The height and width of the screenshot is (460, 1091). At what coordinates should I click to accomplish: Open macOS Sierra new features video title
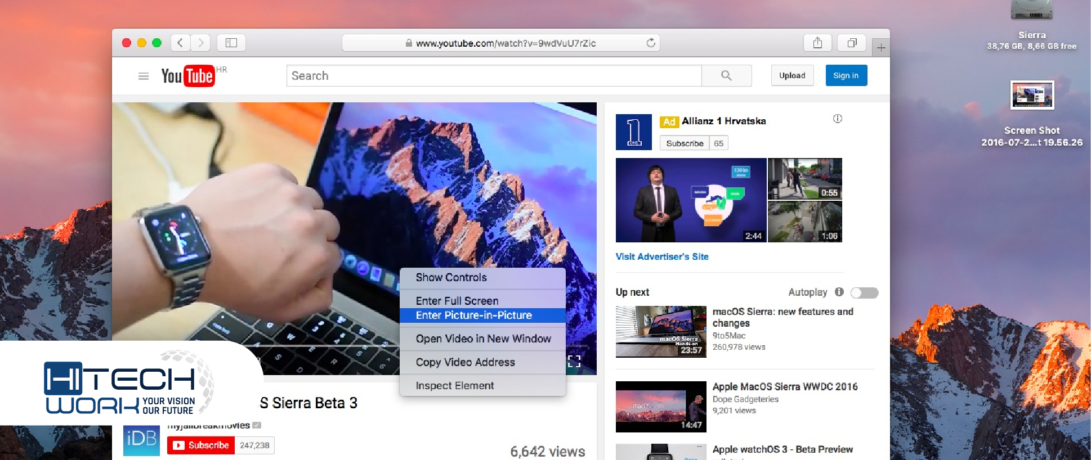pos(783,317)
